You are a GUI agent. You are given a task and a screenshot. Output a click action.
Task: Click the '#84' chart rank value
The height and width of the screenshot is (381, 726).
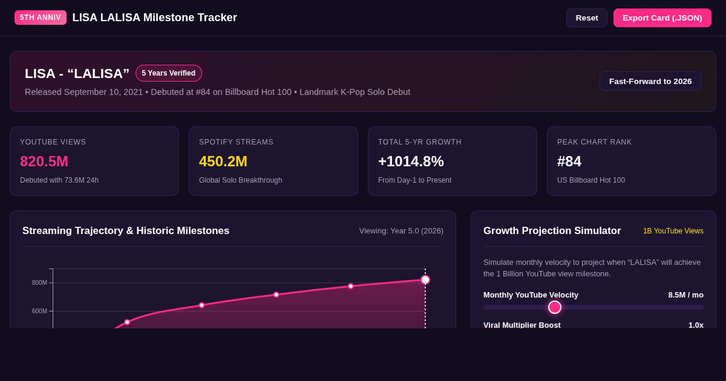[x=569, y=161]
